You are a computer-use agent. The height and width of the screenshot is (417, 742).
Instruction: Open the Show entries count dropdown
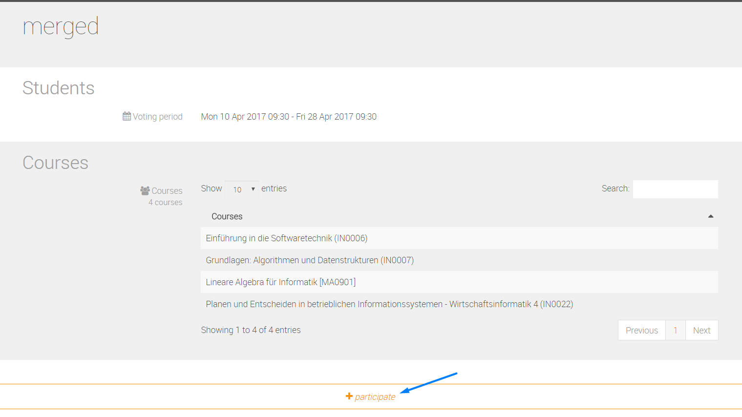coord(242,189)
